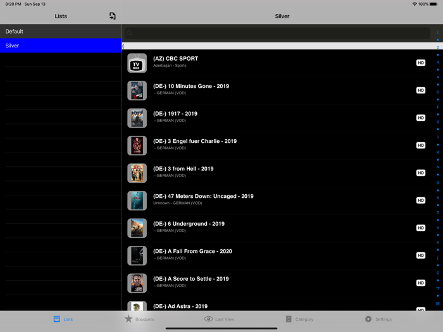Jump to section T in index bar
Image resolution: width=443 pixels, height=332 pixels.
click(438, 212)
